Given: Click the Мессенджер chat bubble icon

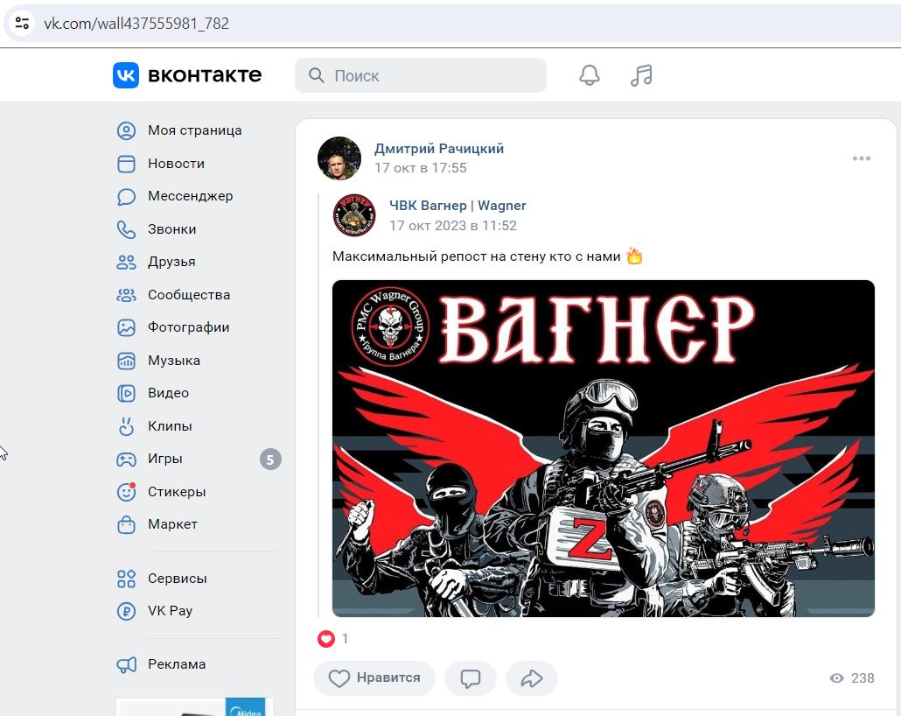Looking at the screenshot, I should coord(127,197).
